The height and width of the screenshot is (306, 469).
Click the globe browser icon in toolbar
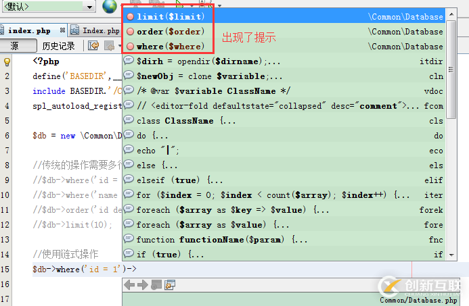pos(110,6)
